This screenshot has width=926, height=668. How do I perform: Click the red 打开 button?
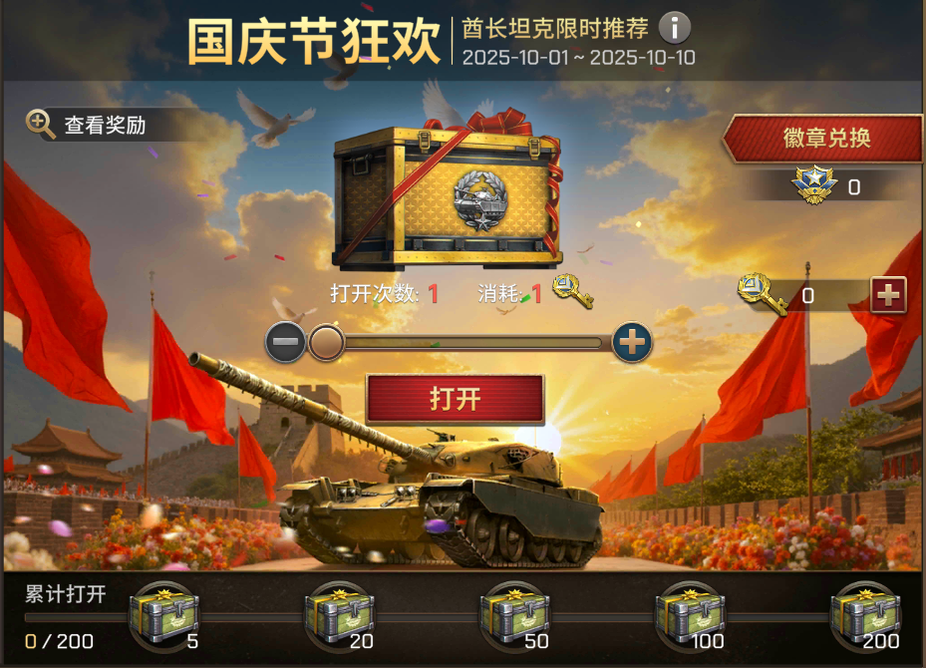click(x=455, y=399)
